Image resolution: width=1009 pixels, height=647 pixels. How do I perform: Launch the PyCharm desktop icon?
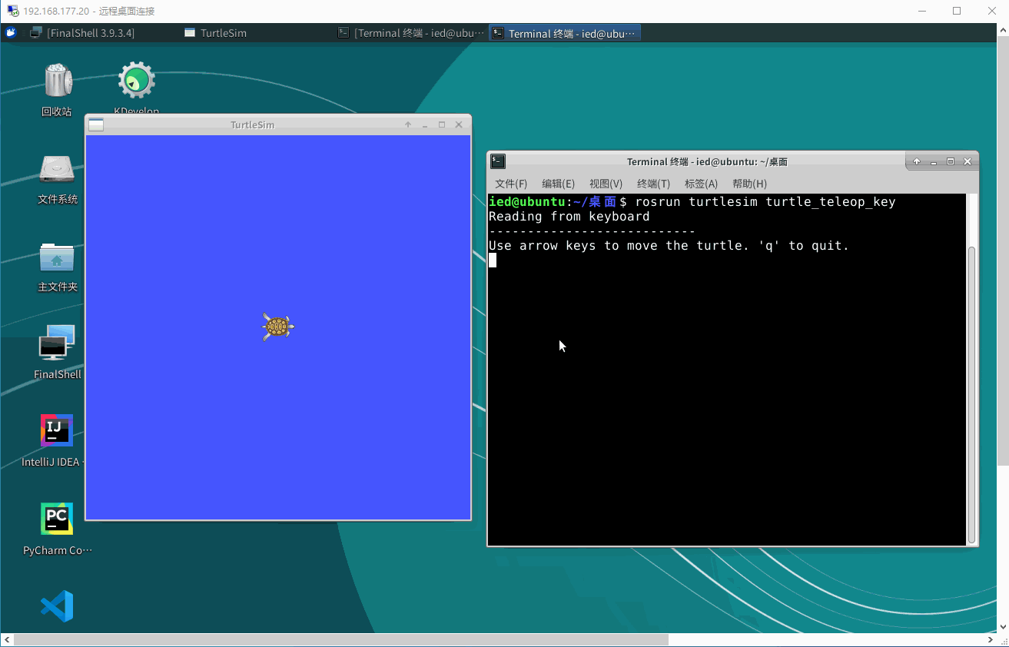click(57, 519)
